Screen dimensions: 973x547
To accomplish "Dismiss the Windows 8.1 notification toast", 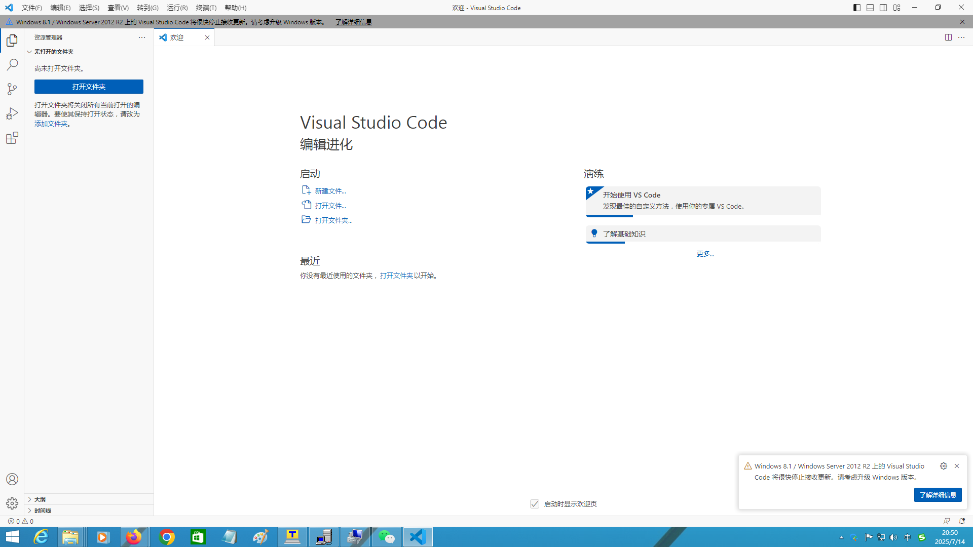I will click(x=957, y=466).
